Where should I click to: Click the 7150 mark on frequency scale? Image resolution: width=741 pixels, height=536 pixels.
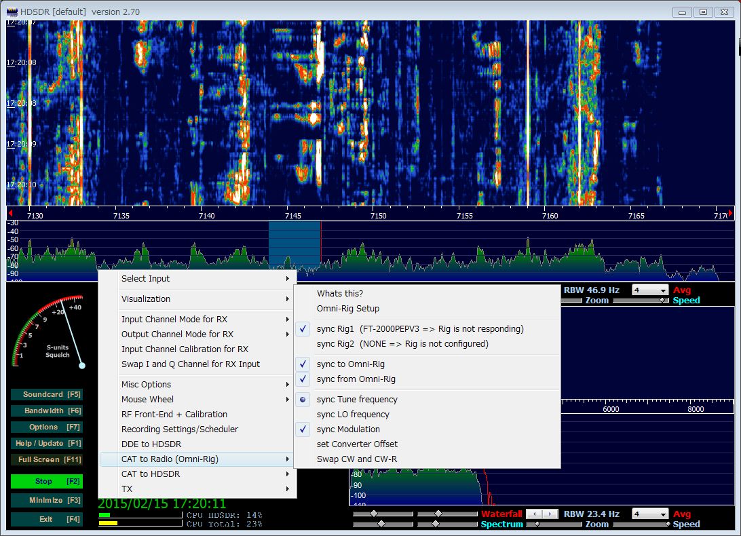click(378, 216)
